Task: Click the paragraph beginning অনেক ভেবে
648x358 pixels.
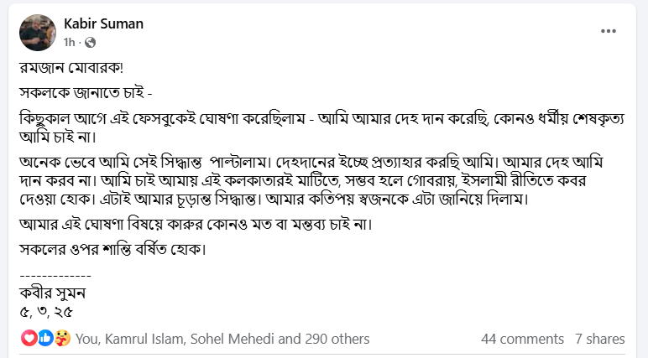Action: pyautogui.click(x=319, y=179)
